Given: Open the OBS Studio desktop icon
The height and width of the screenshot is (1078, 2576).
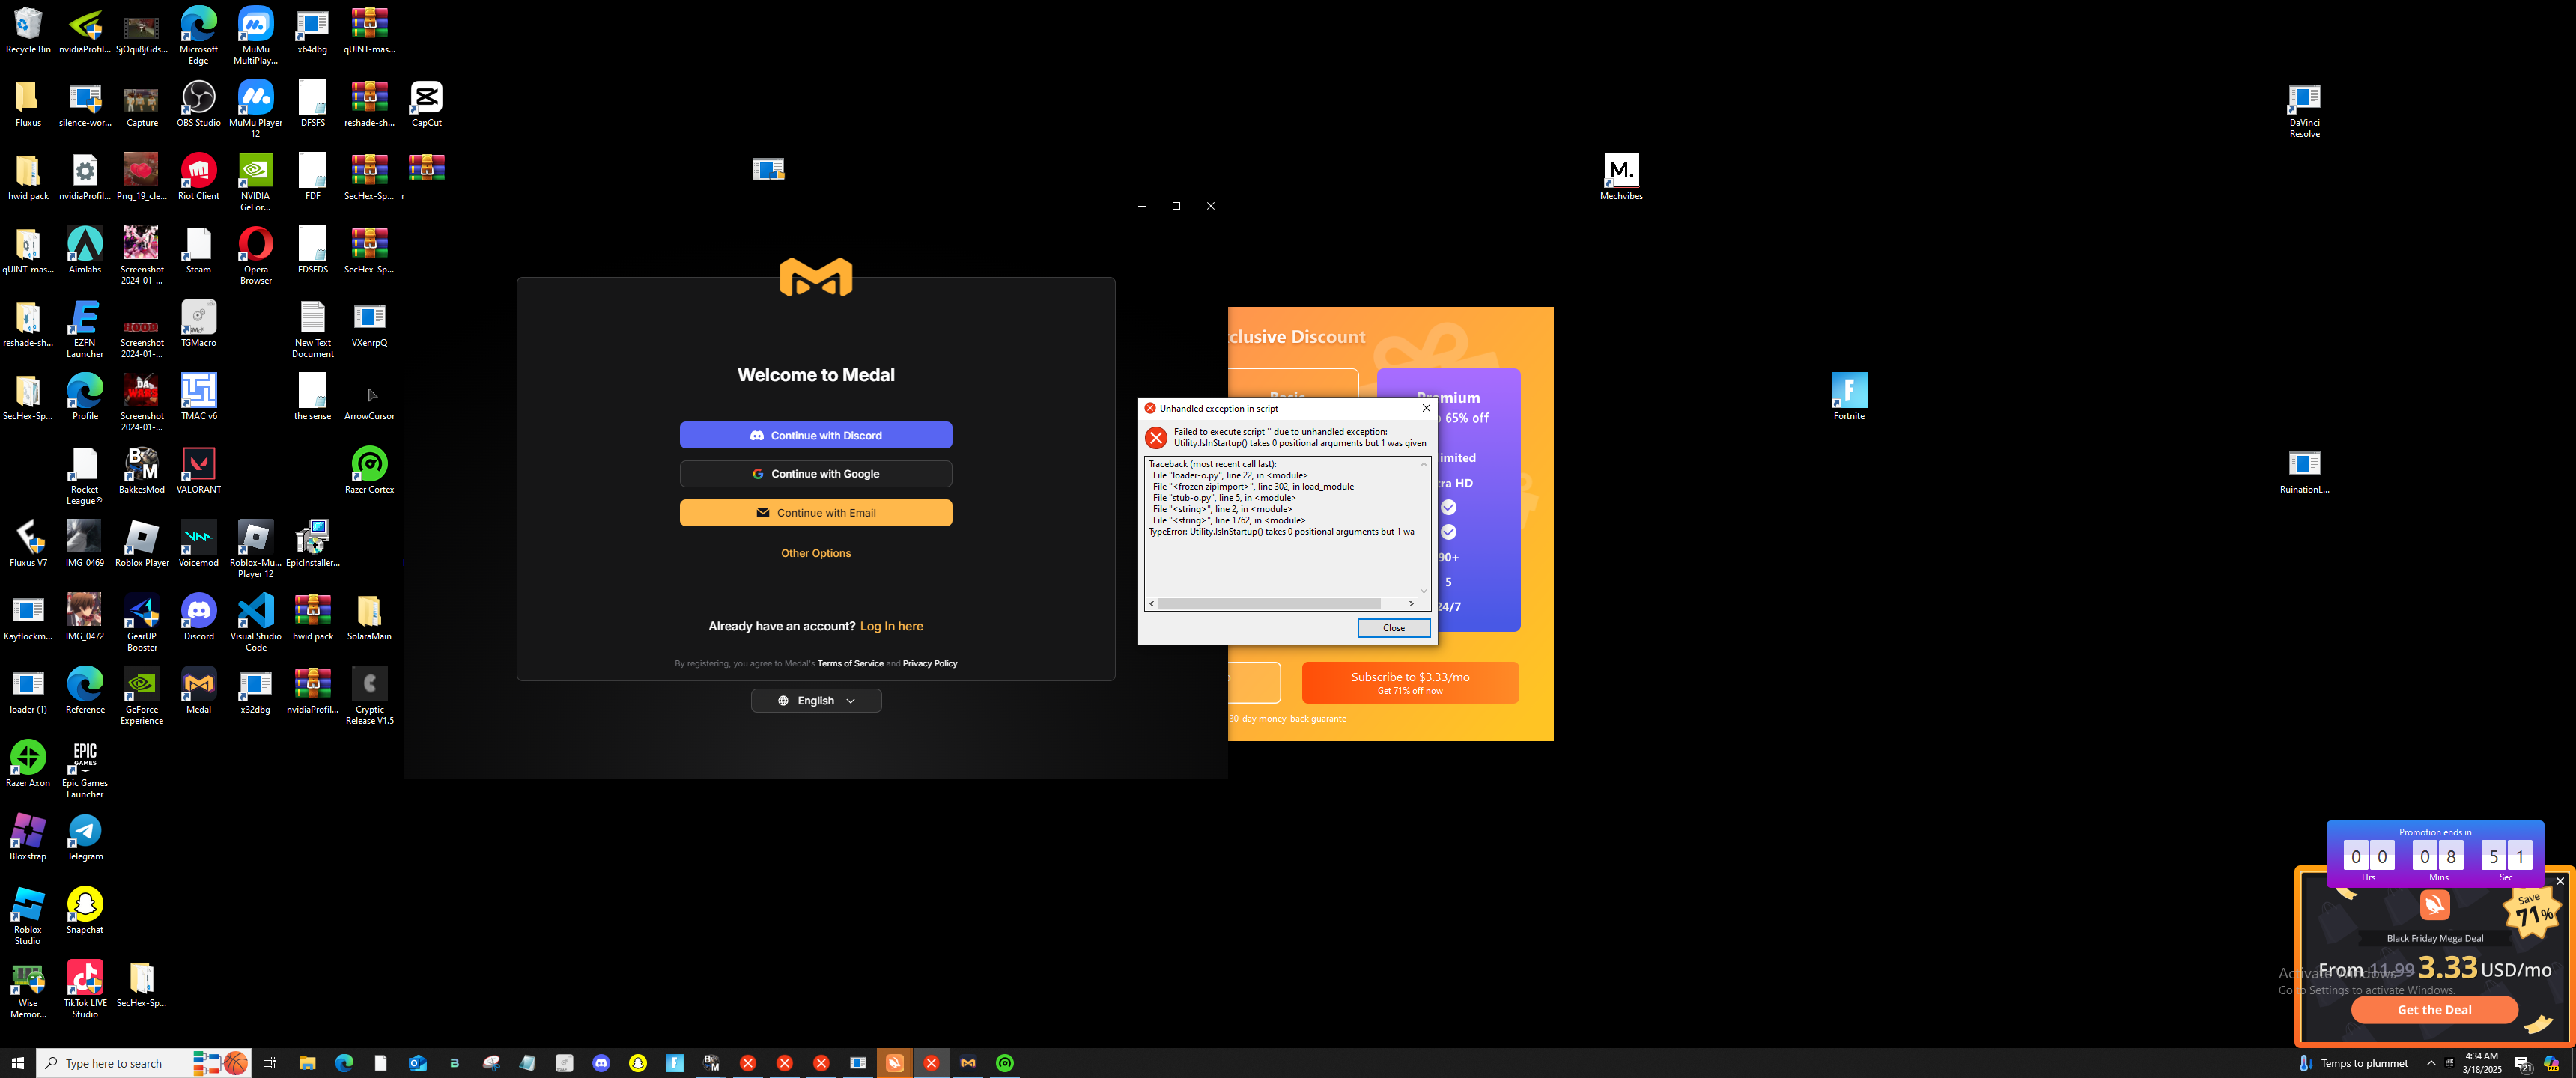Looking at the screenshot, I should coord(198,99).
